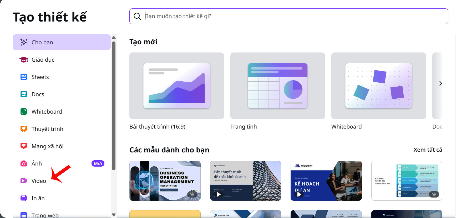Open the Giáo dục category
The height and width of the screenshot is (218, 456).
coord(62,60)
